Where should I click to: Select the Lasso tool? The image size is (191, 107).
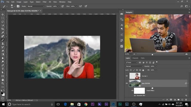3,22
